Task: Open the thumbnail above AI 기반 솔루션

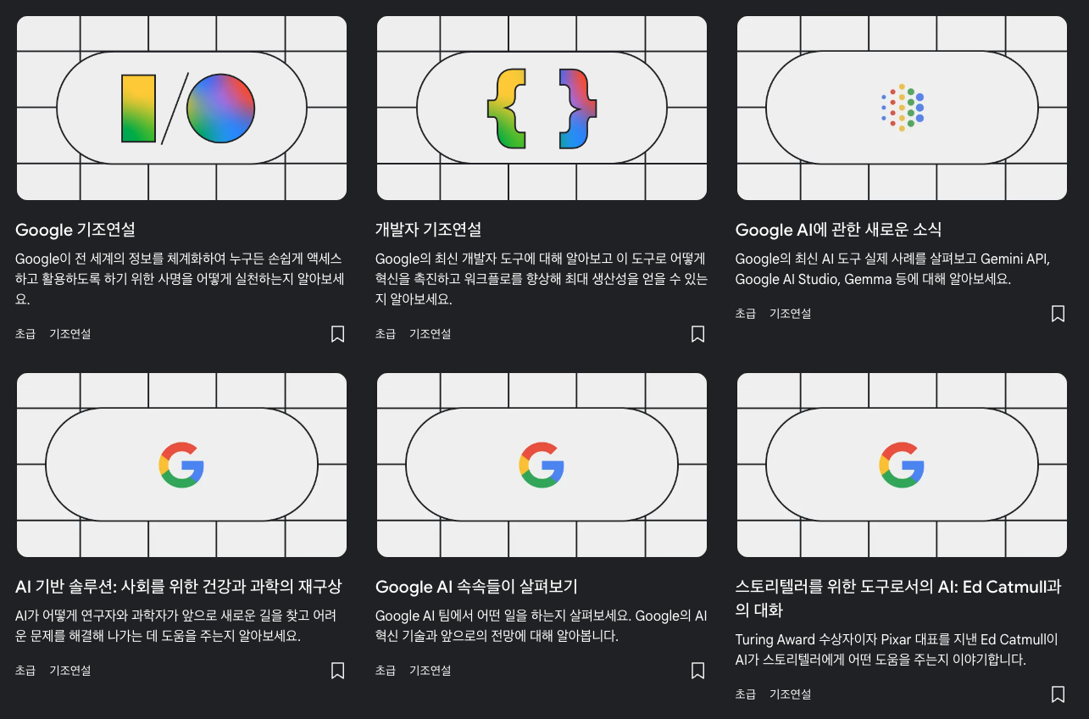Action: coord(181,465)
